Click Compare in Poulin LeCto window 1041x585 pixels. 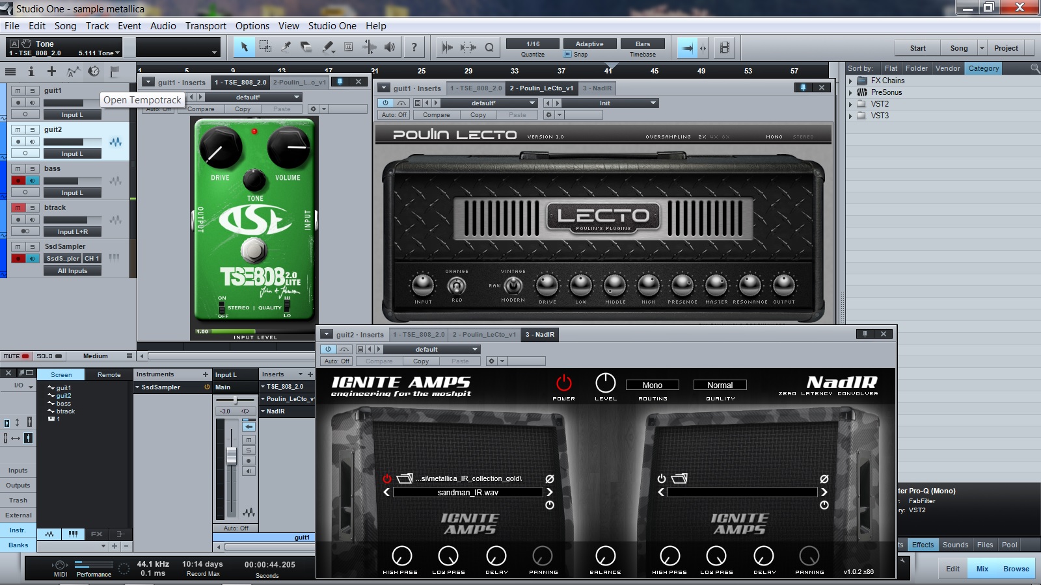point(436,114)
